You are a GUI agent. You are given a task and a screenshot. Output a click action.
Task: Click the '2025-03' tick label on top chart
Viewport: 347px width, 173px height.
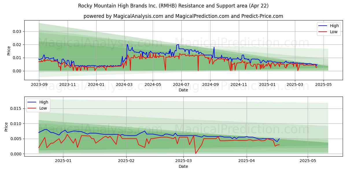click(295, 85)
